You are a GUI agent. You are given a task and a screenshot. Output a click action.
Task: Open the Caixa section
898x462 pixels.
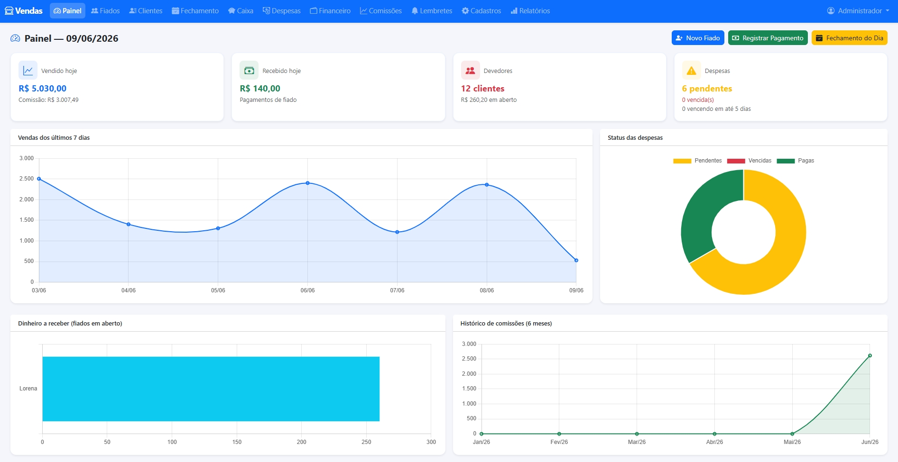(241, 11)
